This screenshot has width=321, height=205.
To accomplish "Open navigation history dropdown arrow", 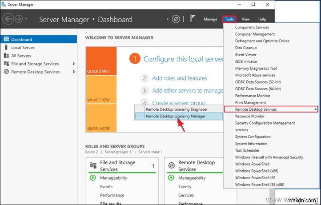I will click(x=26, y=19).
